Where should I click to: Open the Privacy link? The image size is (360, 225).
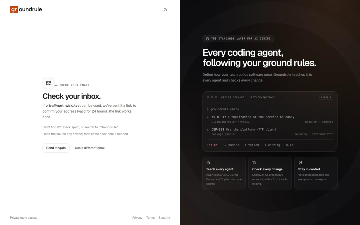pos(137,218)
